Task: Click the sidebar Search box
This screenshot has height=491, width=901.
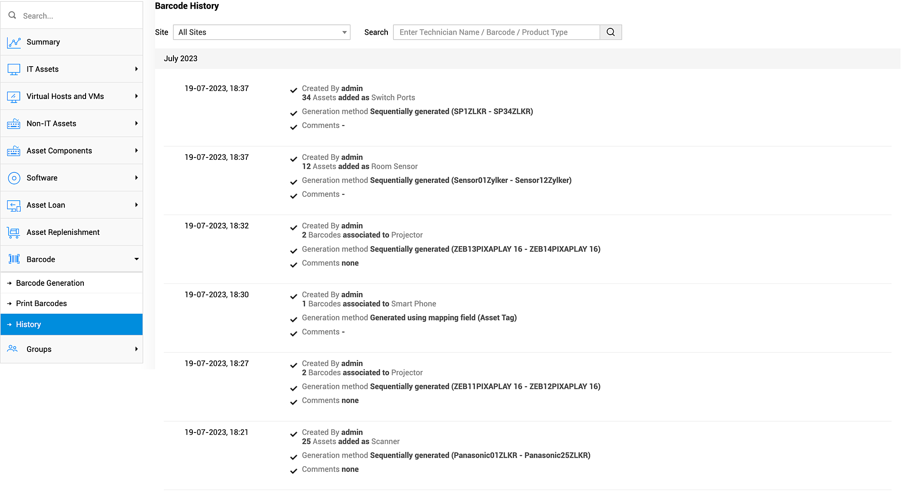Action: (x=77, y=16)
